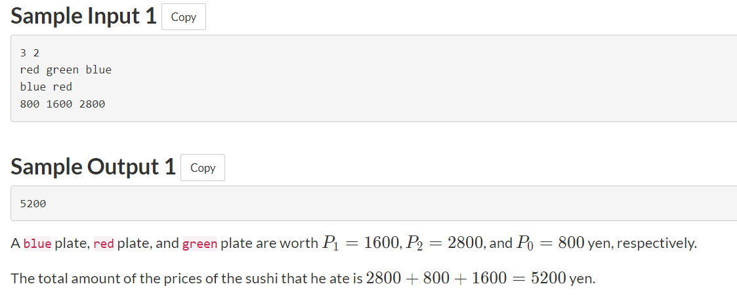Click the "3 2" line in sample input
The height and width of the screenshot is (303, 737).
click(30, 52)
